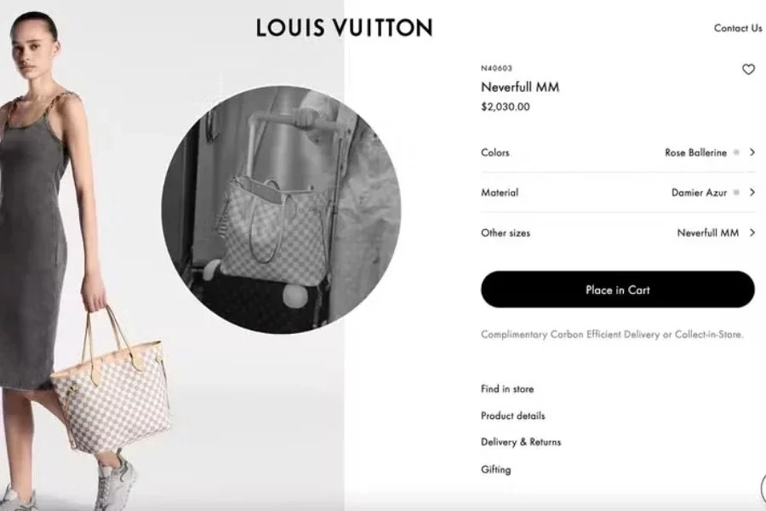Add Neverfull MM to wishlist heart
766x511 pixels.
coord(748,70)
